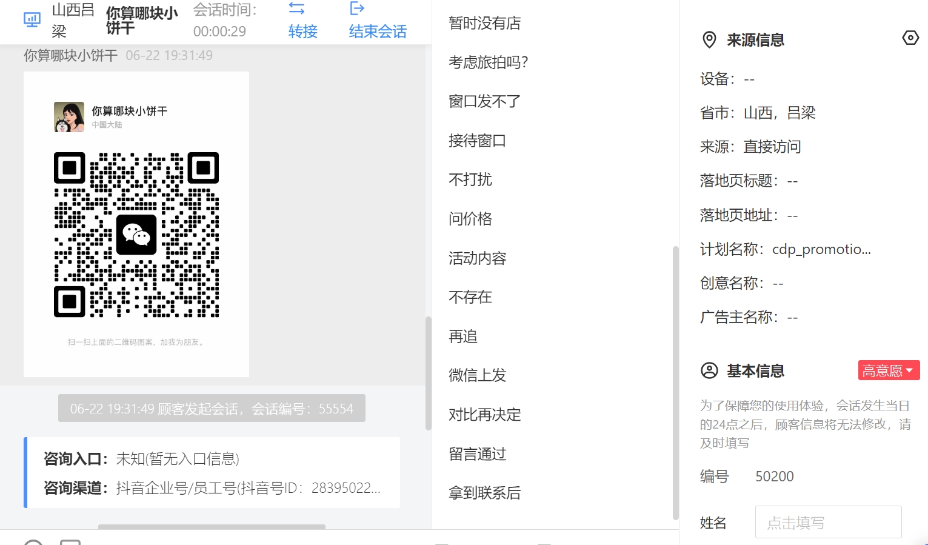Click the system notice with 会话编号 55554

212,409
